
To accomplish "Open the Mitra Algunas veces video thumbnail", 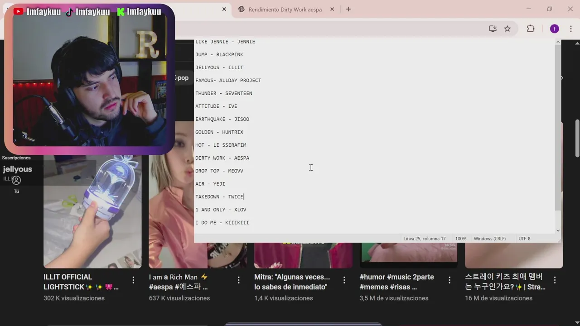I will (303, 255).
